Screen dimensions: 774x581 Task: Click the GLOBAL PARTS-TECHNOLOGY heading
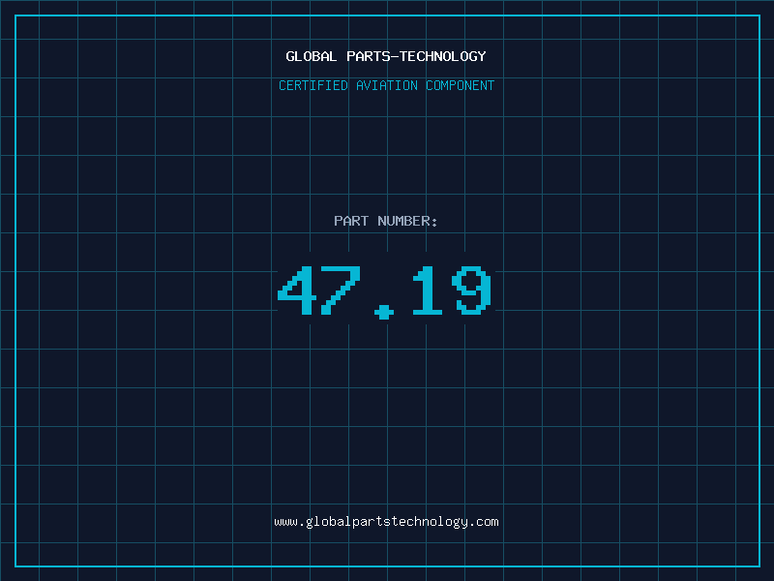click(386, 56)
